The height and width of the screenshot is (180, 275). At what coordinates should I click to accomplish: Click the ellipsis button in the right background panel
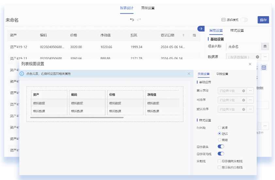point(265,126)
